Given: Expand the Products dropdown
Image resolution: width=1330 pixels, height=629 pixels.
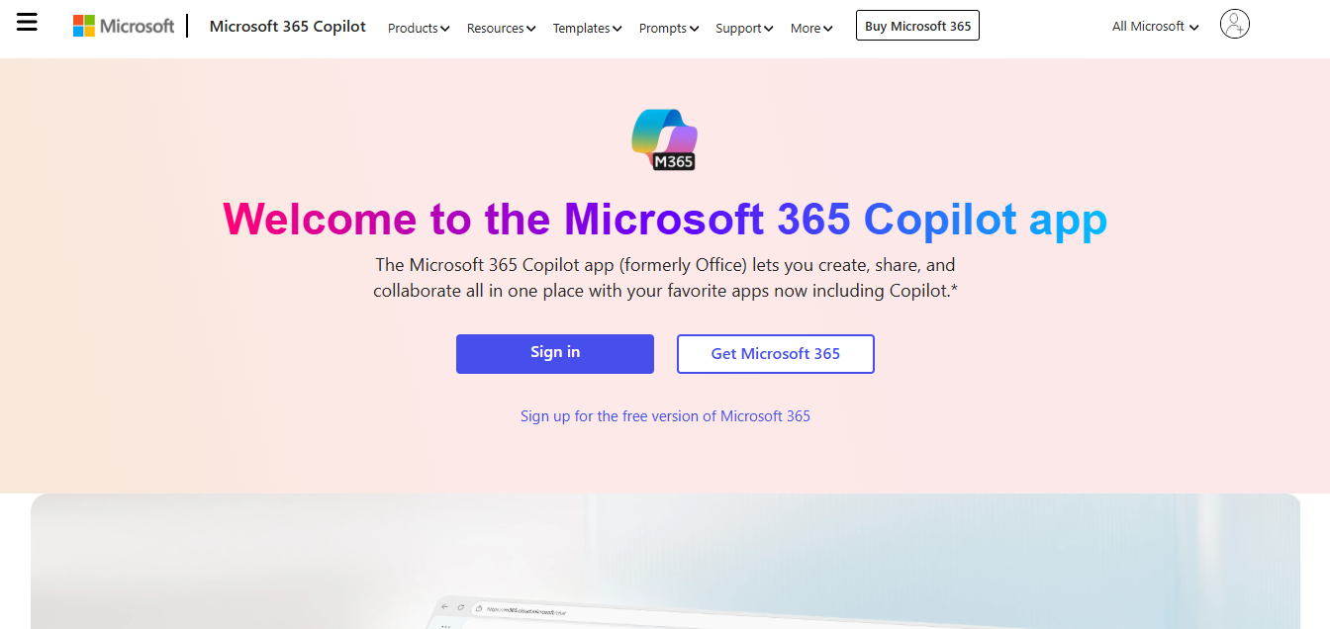Looking at the screenshot, I should [x=419, y=28].
